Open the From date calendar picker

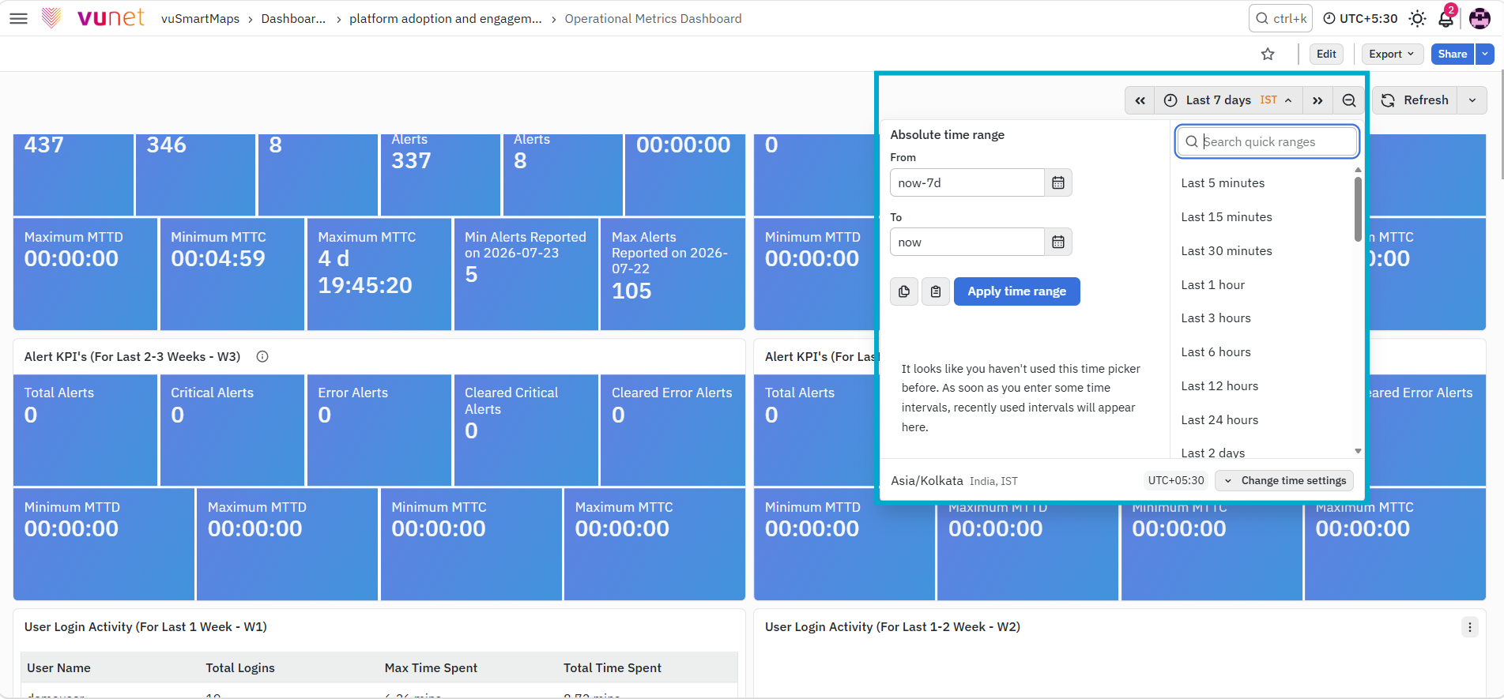pos(1058,182)
